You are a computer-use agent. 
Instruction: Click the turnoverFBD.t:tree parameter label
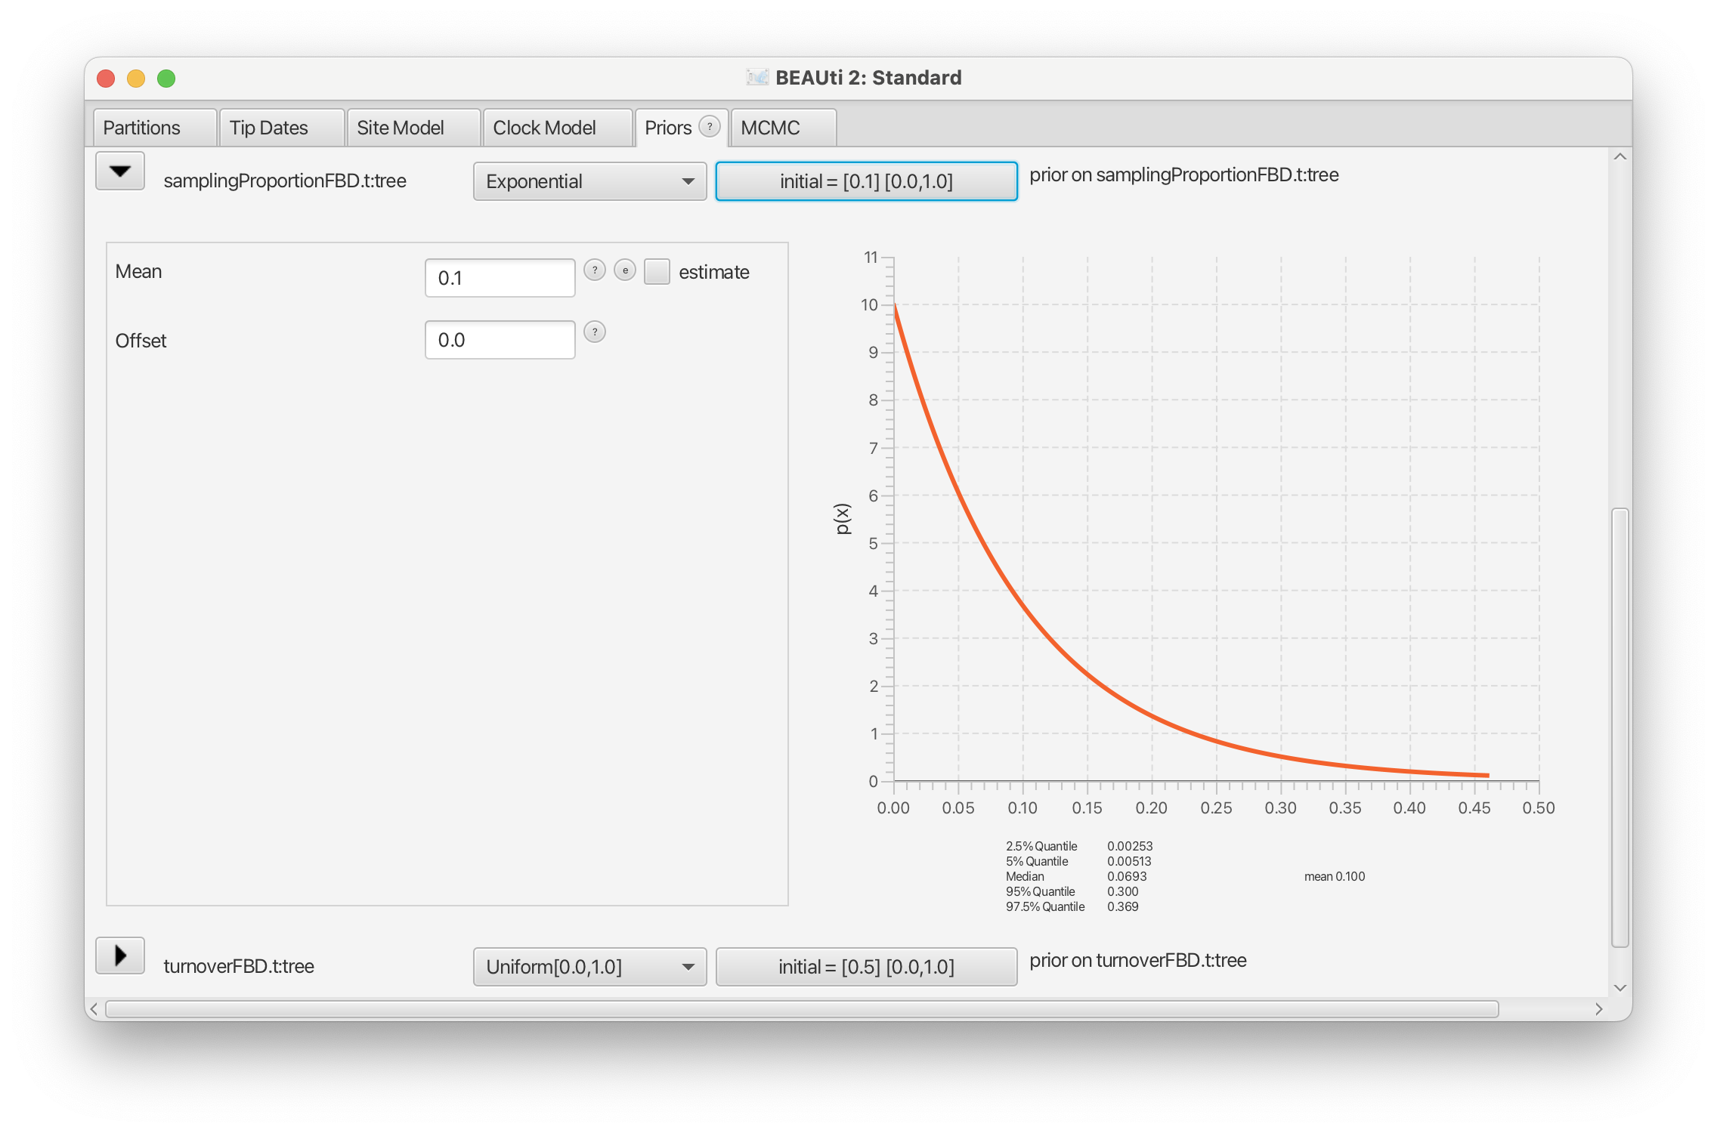tap(239, 966)
